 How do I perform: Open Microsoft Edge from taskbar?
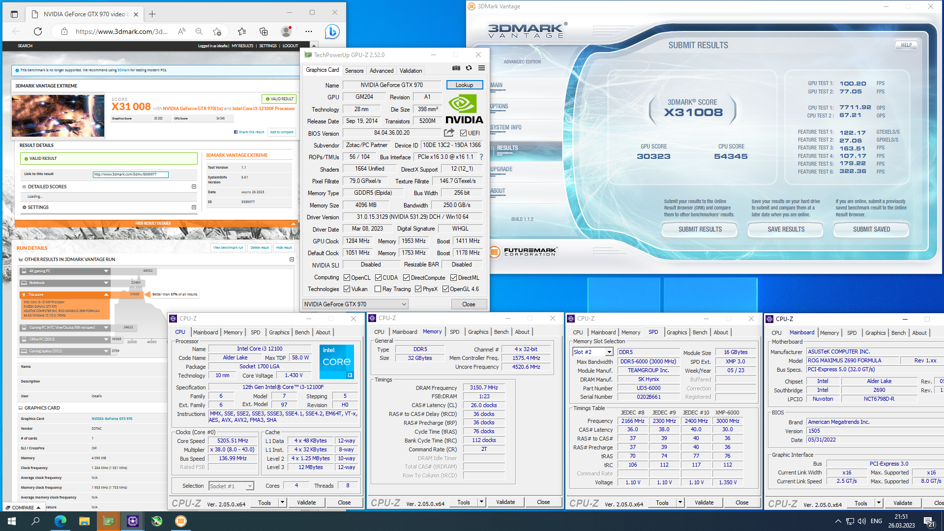(60, 521)
